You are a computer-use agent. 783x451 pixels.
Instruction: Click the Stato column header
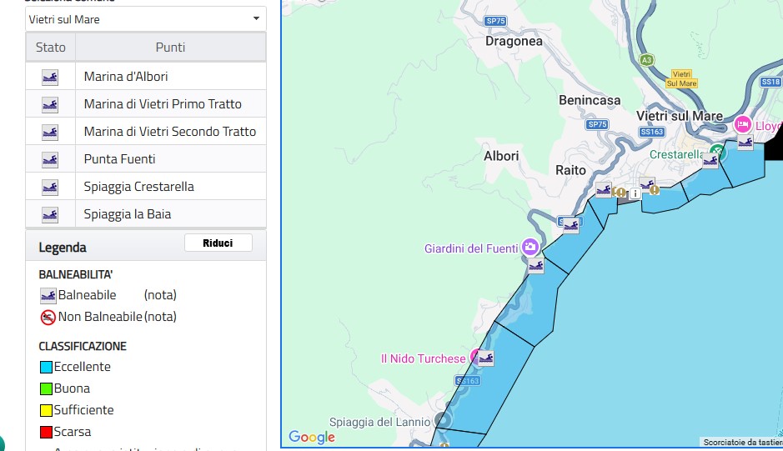coord(50,47)
